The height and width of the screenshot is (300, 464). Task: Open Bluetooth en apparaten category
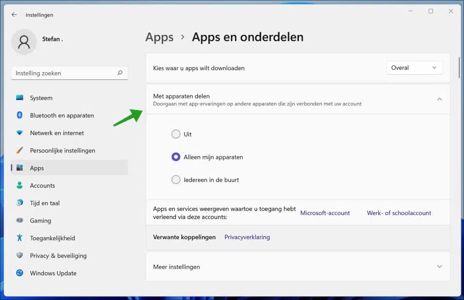[x=69, y=115]
